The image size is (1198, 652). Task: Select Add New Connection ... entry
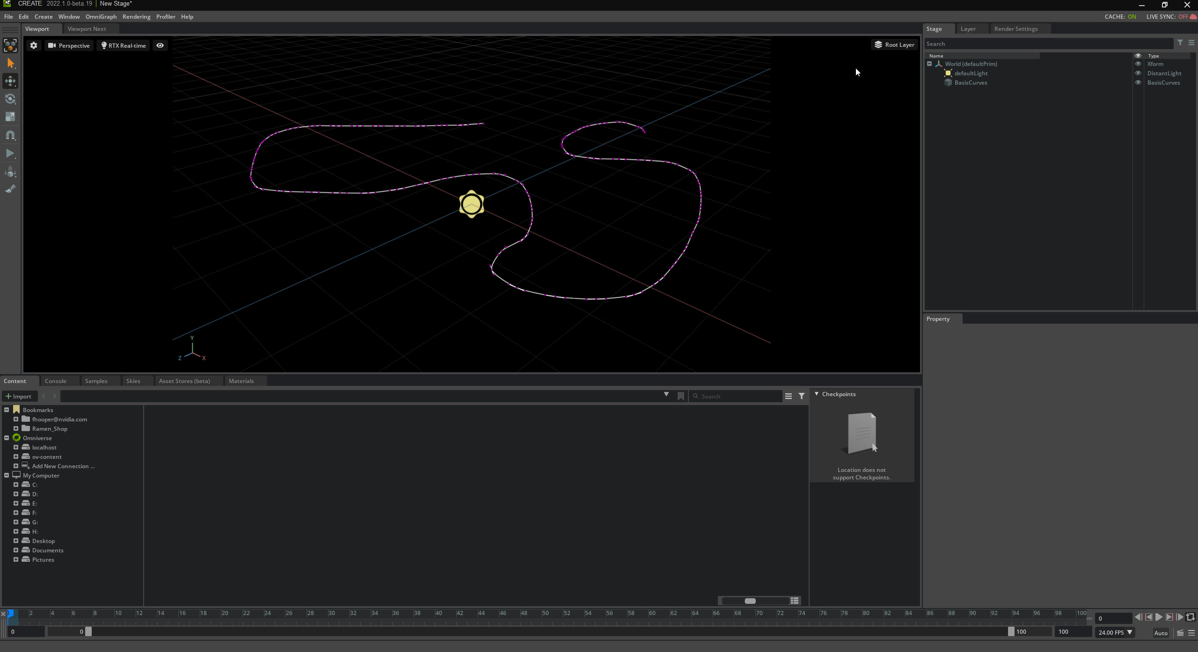(x=63, y=466)
